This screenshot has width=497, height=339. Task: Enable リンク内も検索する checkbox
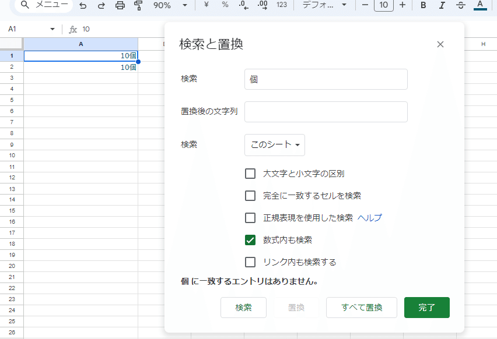point(250,262)
